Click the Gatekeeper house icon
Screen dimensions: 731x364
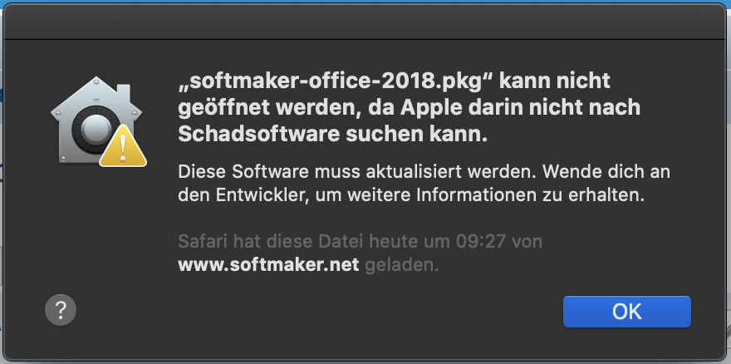(96, 121)
